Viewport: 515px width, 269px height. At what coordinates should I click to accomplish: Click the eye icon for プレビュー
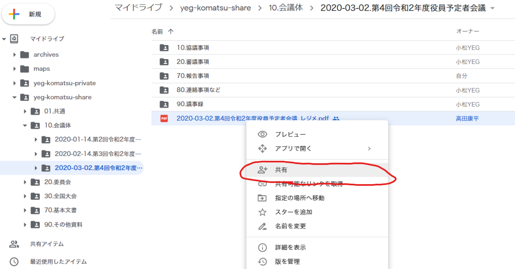tap(262, 134)
